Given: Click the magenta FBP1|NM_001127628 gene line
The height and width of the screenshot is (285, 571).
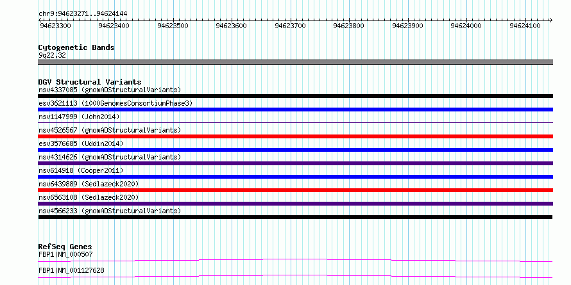Looking at the screenshot, I should [x=295, y=276].
